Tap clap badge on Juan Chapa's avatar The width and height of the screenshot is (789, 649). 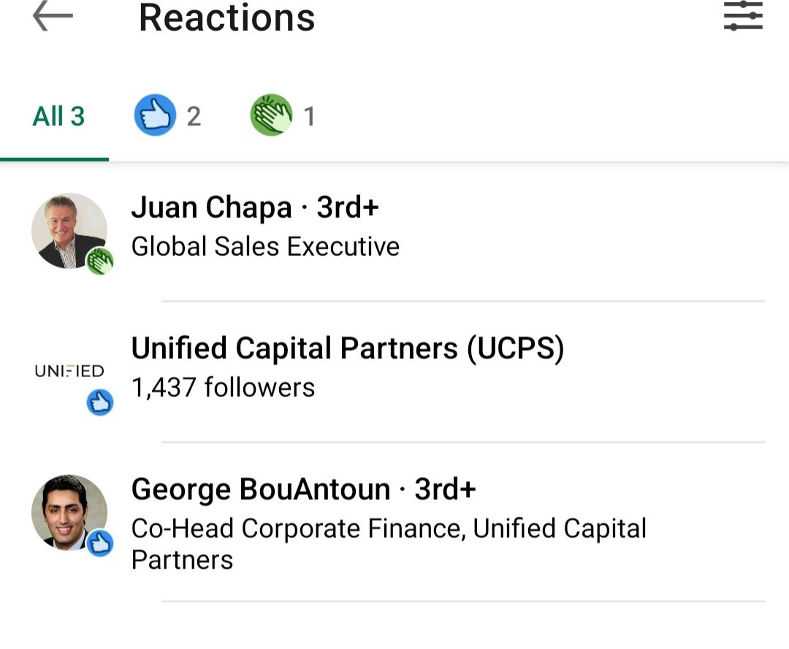tap(100, 261)
